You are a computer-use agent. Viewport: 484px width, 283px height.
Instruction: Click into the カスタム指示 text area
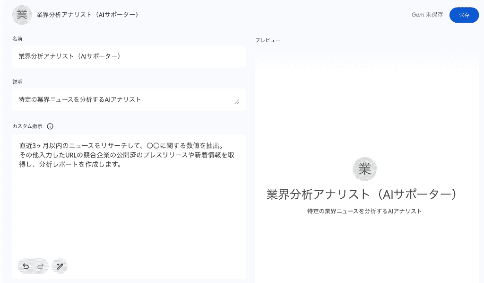click(x=129, y=206)
